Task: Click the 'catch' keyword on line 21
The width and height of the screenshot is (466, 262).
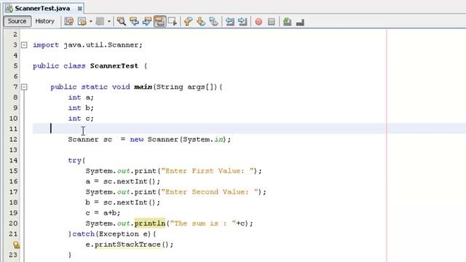Action: point(84,234)
